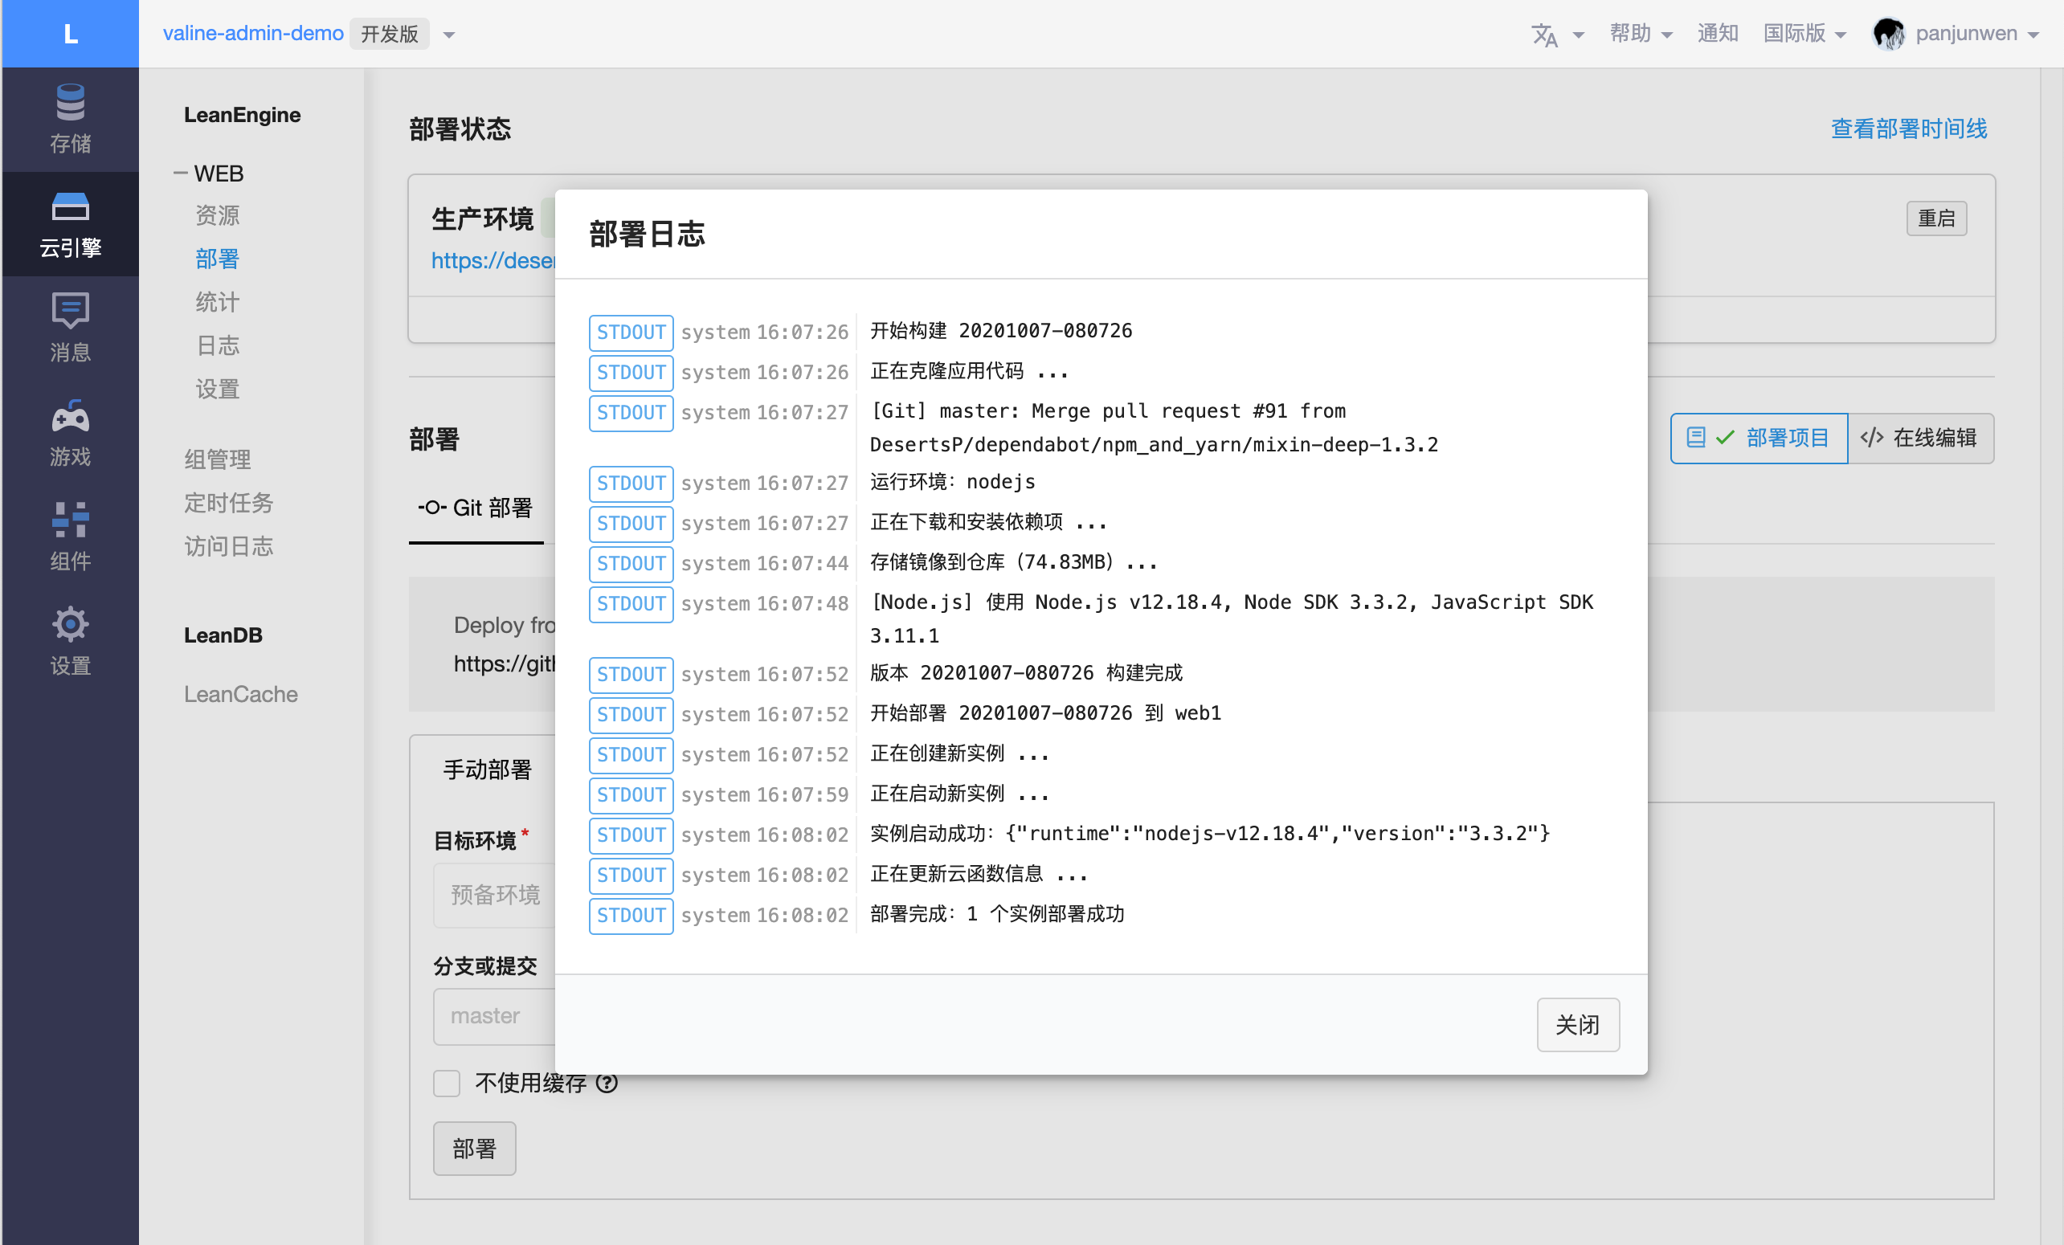Close the 部署日志 dialog with 关闭

pyautogui.click(x=1576, y=1024)
